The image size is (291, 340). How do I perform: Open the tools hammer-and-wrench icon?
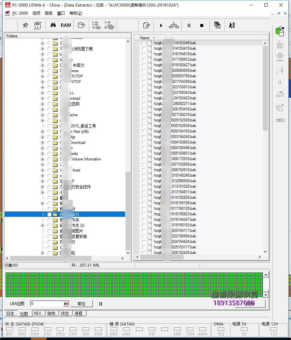tap(25, 25)
